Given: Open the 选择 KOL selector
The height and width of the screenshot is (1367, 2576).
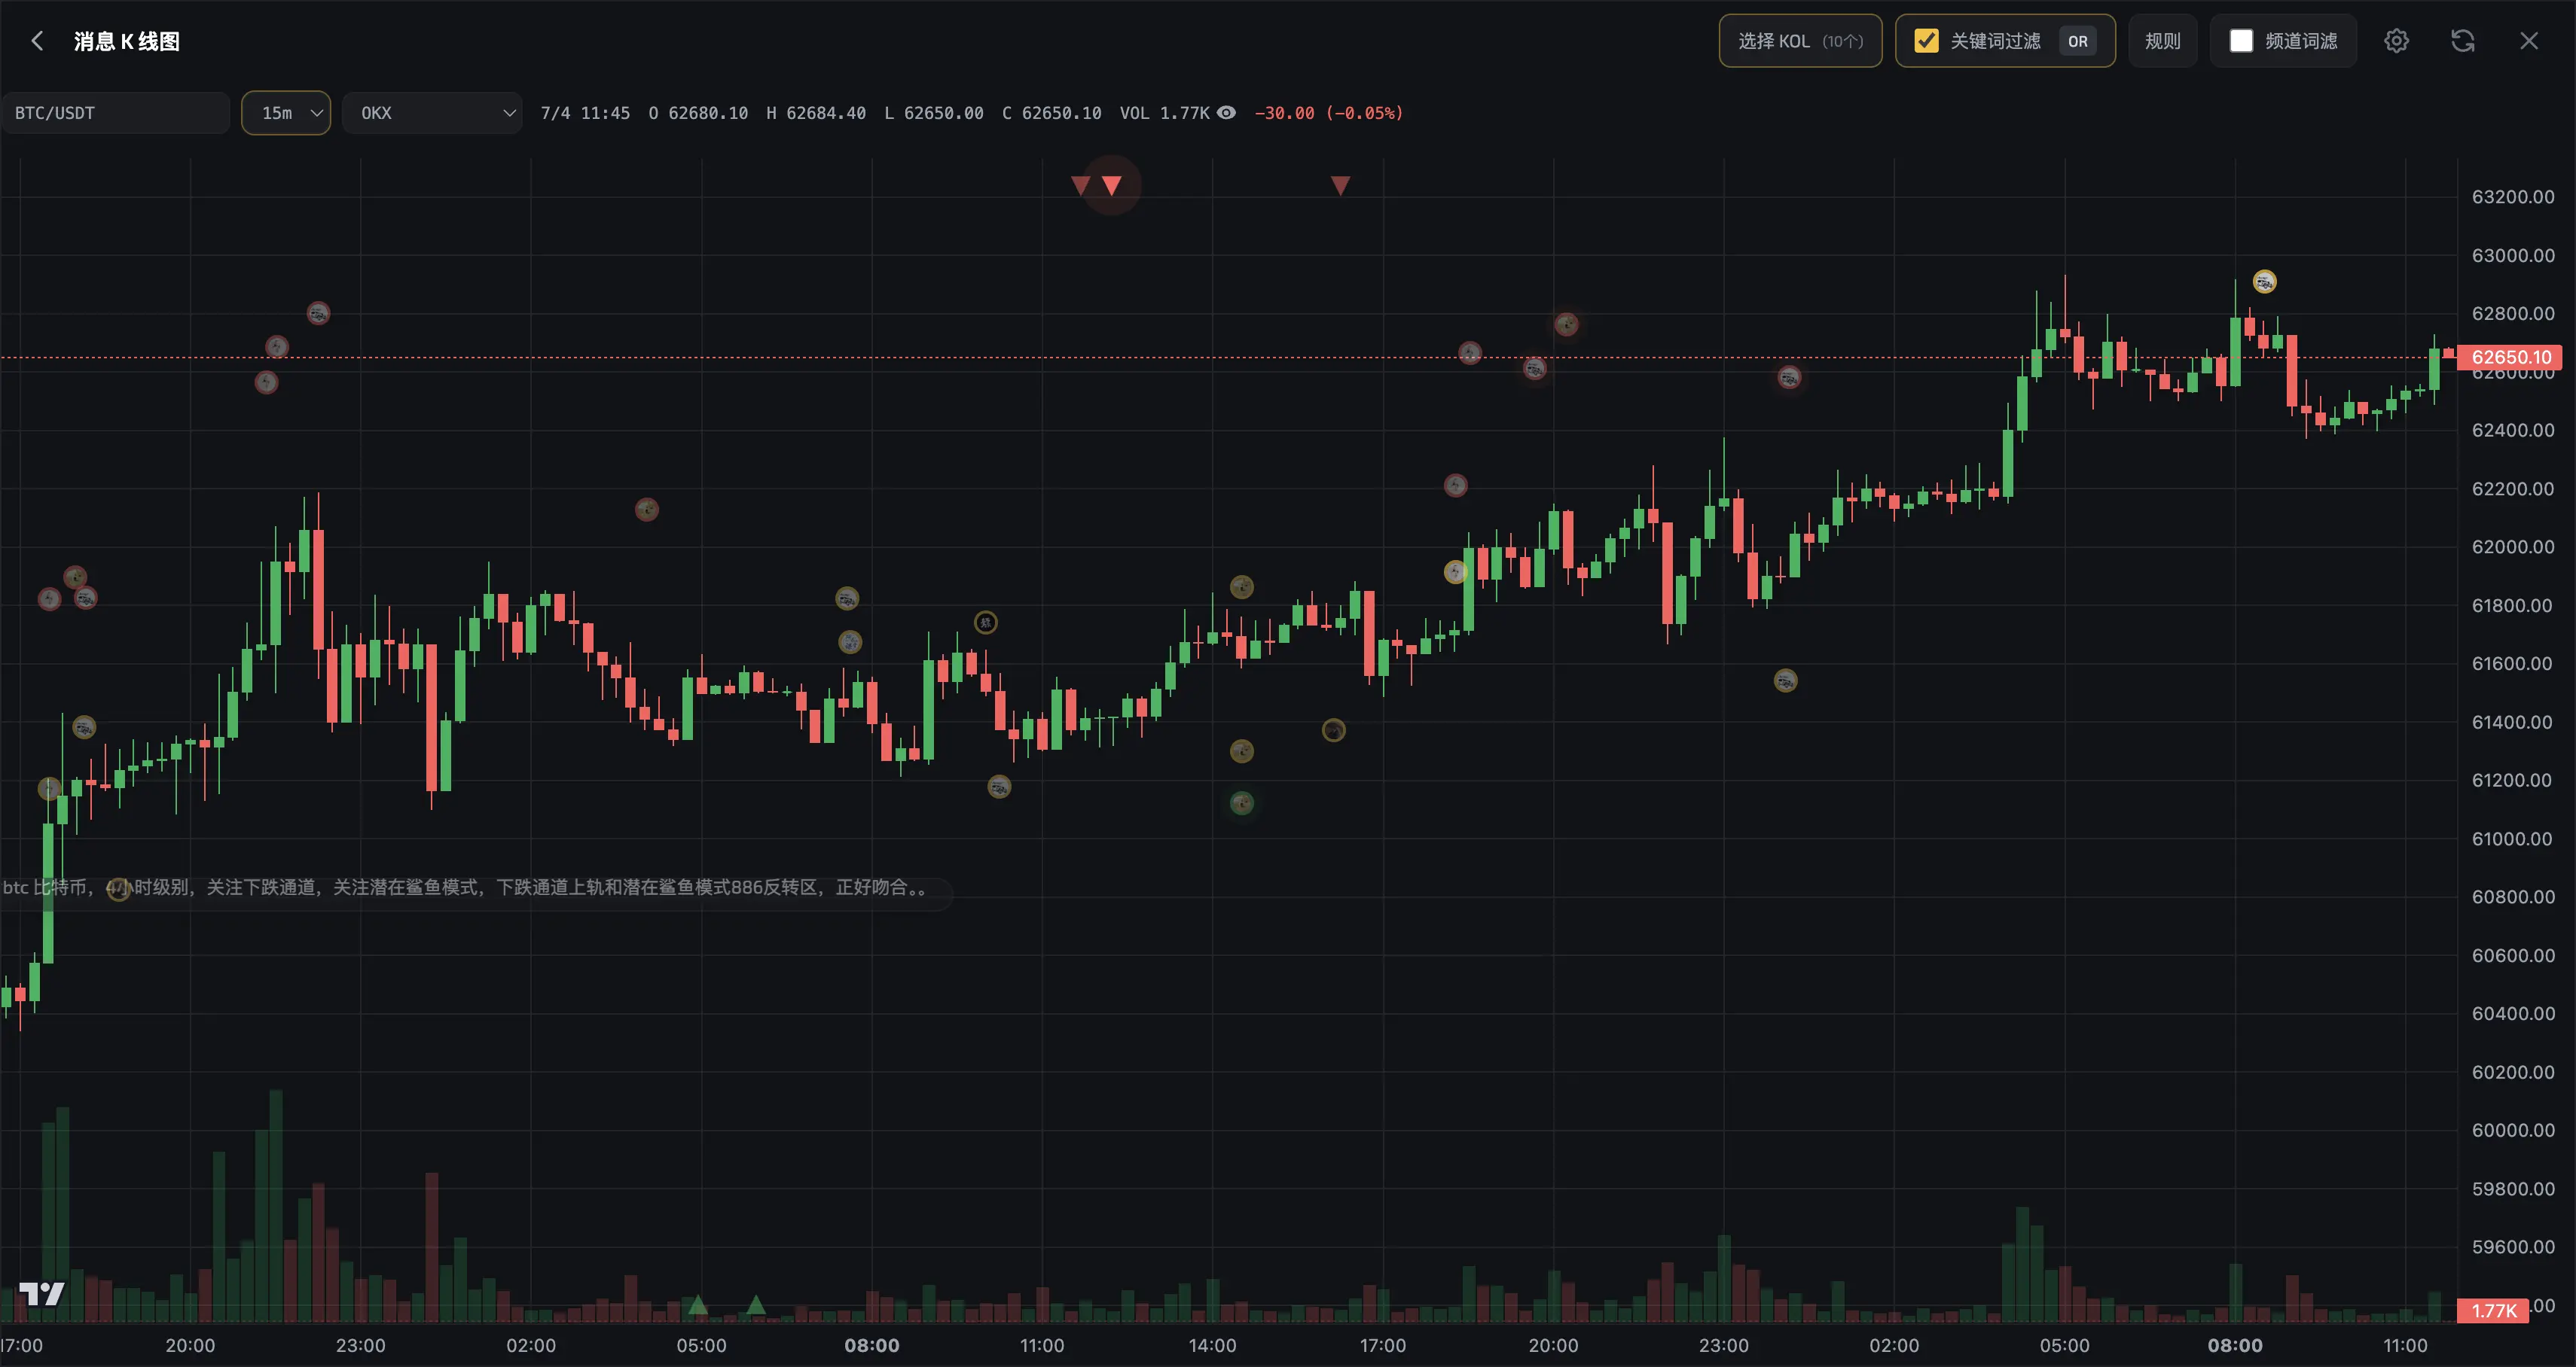Looking at the screenshot, I should click(x=1800, y=41).
